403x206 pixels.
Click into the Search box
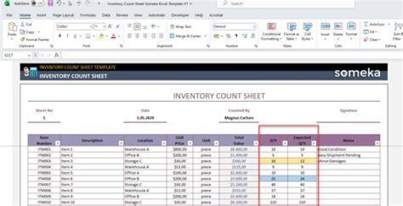(286, 3)
